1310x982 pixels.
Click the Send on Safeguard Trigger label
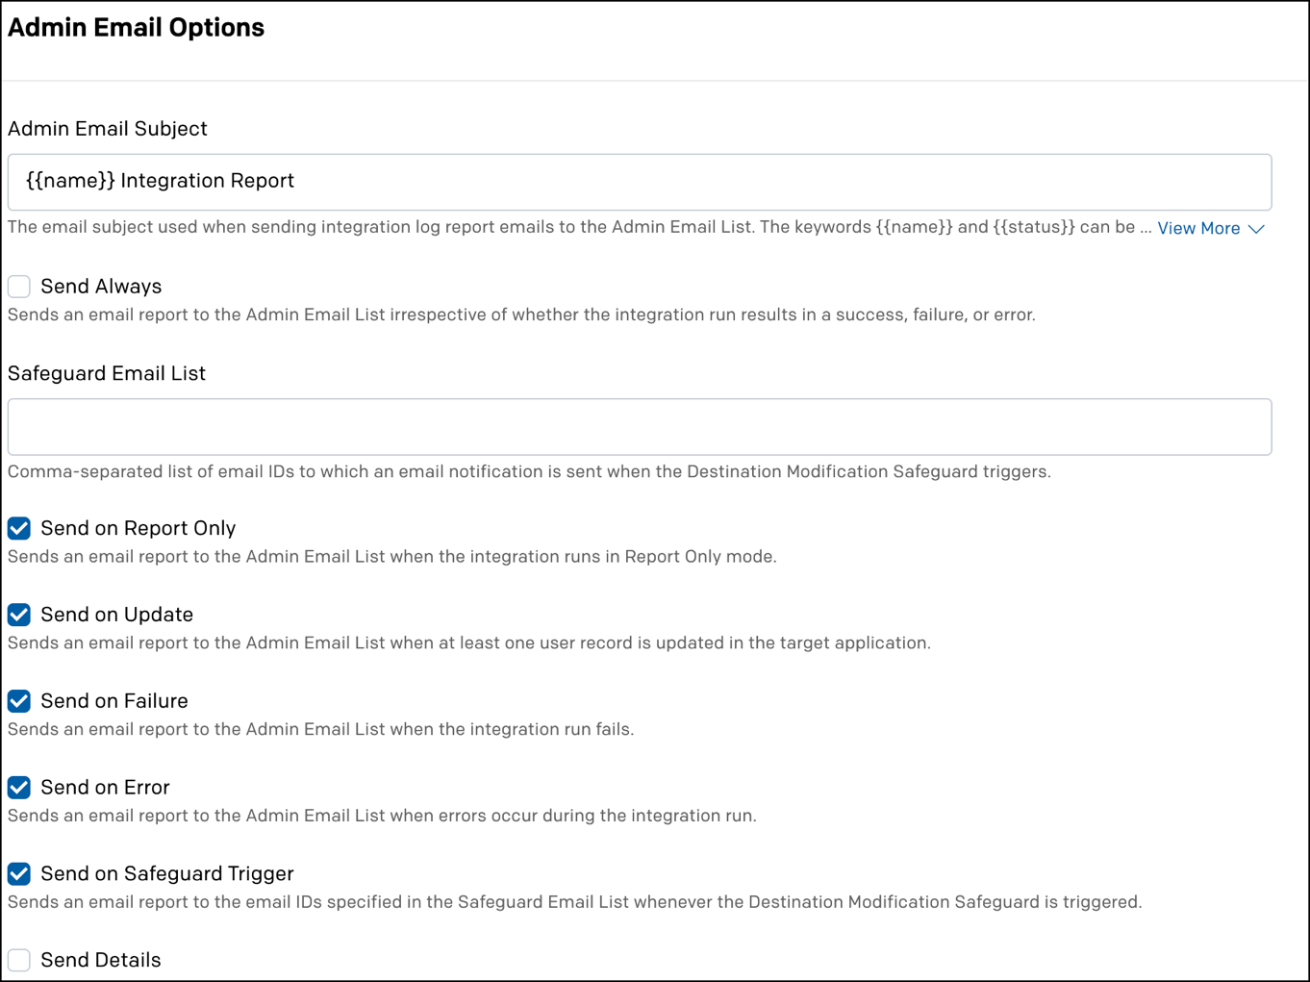[x=167, y=873]
